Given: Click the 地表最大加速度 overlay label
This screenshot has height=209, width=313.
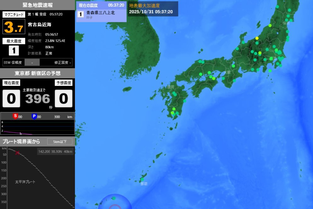Looking at the screenshot, I should coord(144,6).
